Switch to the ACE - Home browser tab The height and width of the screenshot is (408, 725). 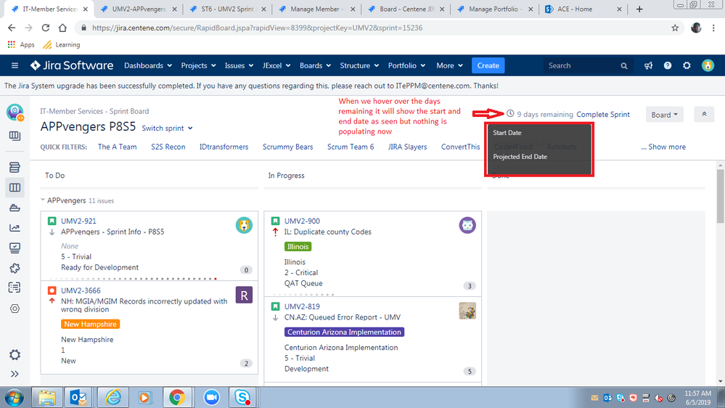point(583,9)
